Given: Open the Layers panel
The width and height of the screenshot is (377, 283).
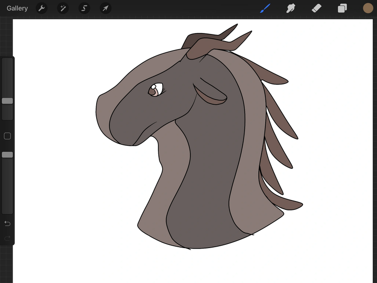Looking at the screenshot, I should pyautogui.click(x=342, y=8).
